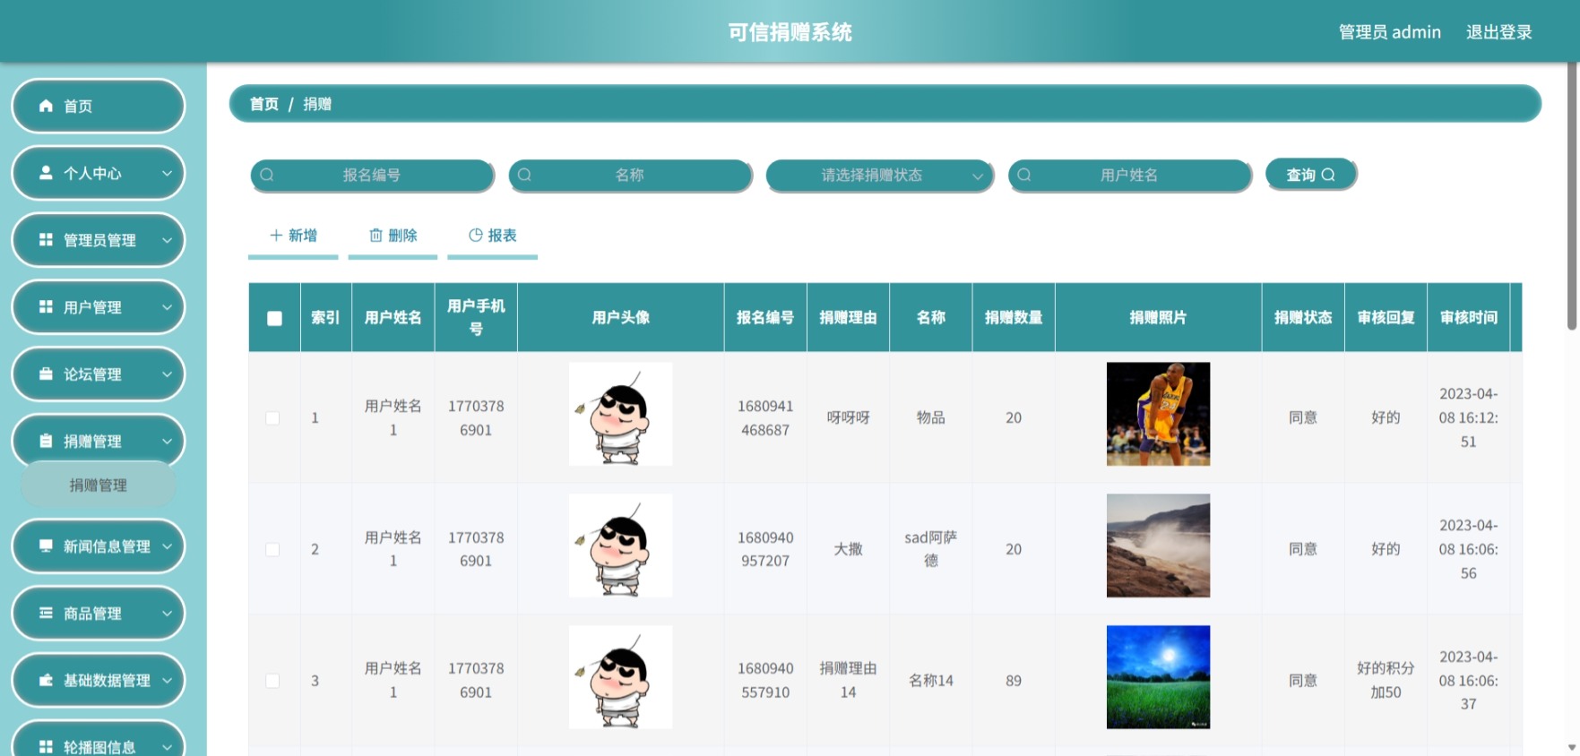Click the 删除 delete button
The width and height of the screenshot is (1580, 756).
pos(393,236)
